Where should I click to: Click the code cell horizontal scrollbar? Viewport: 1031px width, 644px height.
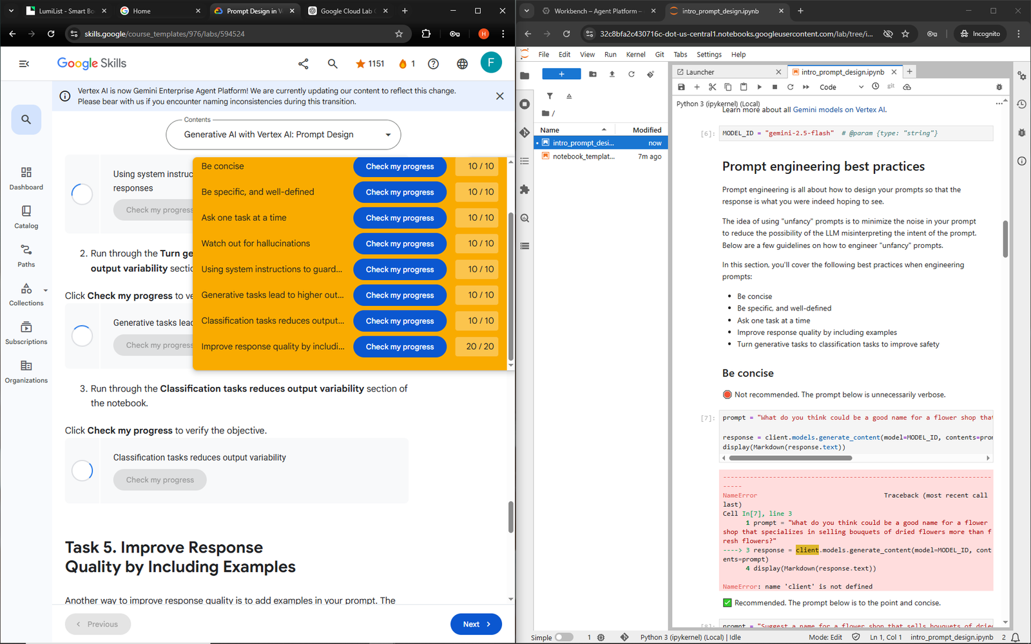[x=791, y=458]
